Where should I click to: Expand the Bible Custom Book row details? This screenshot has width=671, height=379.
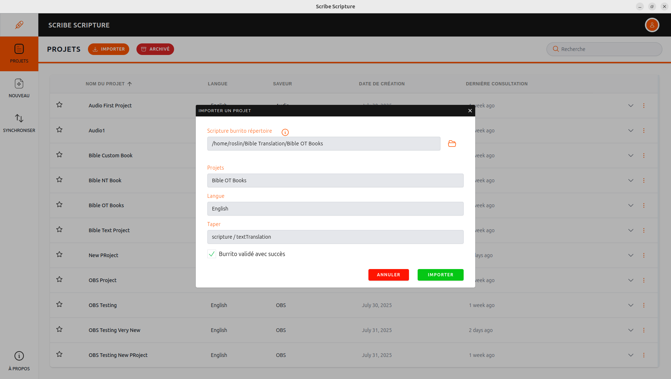click(630, 156)
